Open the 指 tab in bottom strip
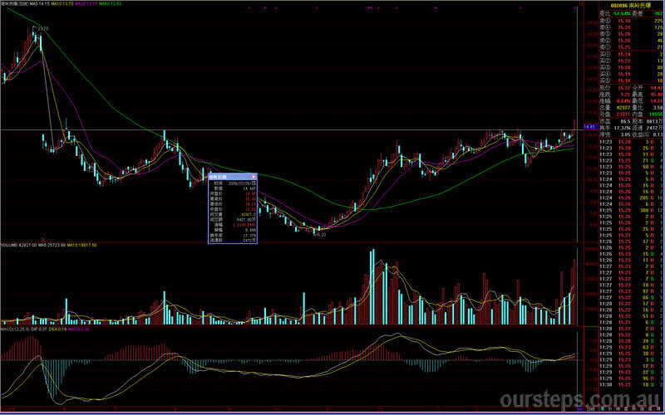 pyautogui.click(x=642, y=409)
